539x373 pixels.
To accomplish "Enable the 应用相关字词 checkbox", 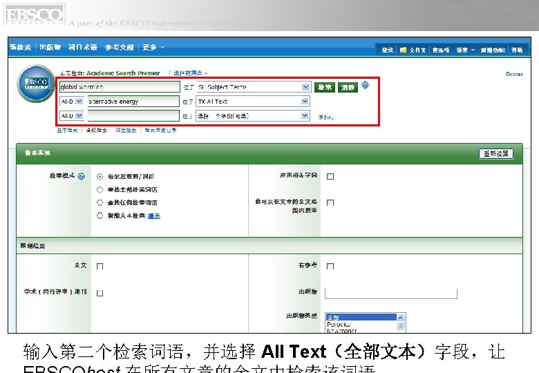I will pos(330,177).
